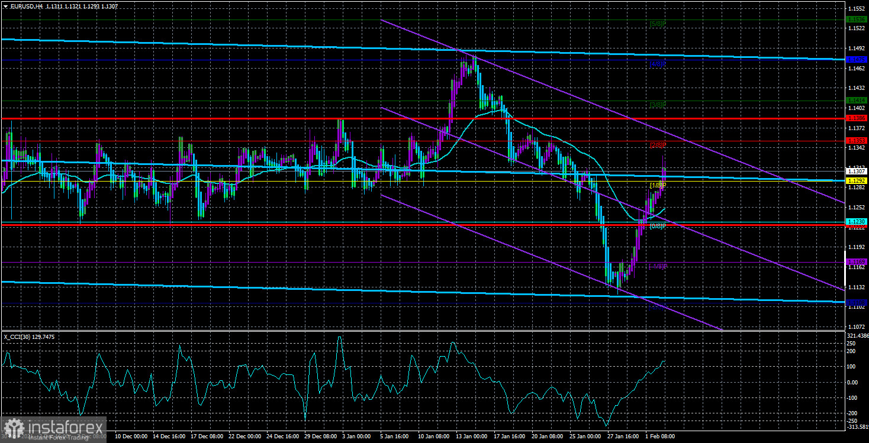The width and height of the screenshot is (869, 443).
Task: Select the [5/8]P Murrey level label
Action: point(658,24)
